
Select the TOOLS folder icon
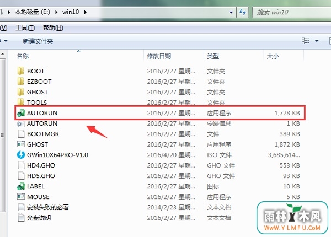[x=21, y=102]
